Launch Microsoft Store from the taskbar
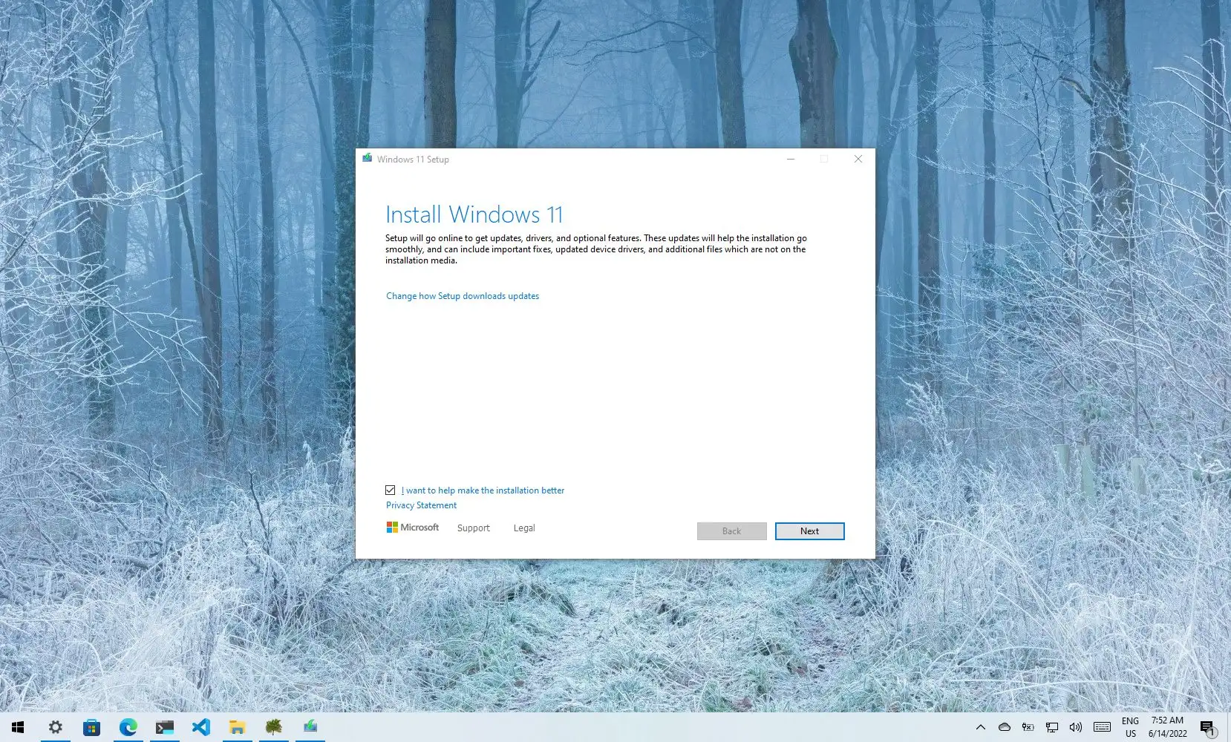The width and height of the screenshot is (1231, 742). point(91,727)
